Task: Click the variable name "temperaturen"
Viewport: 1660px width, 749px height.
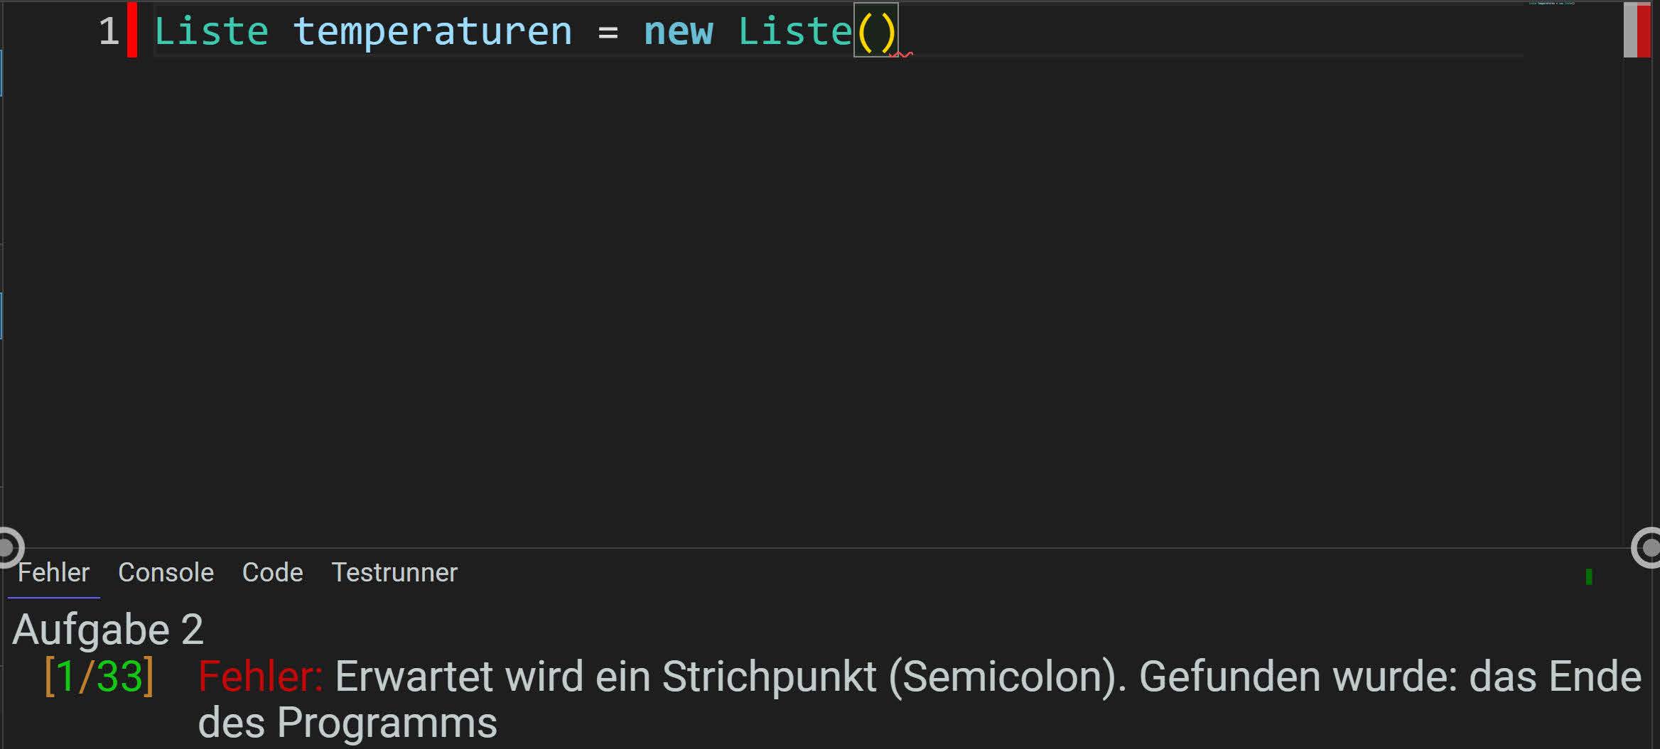Action: pyautogui.click(x=432, y=31)
